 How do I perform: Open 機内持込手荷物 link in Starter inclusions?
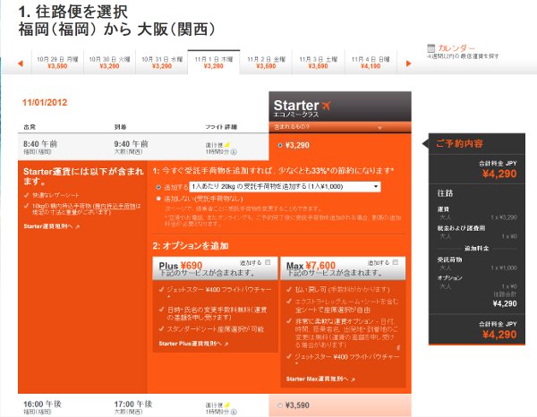(116, 206)
